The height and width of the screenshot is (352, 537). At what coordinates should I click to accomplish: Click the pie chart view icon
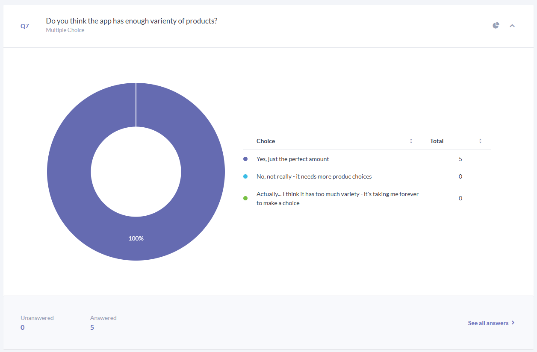(x=496, y=25)
